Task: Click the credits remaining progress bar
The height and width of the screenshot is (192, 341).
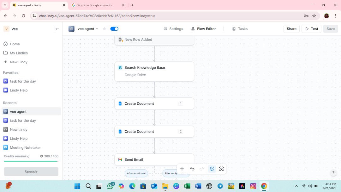Action: pyautogui.click(x=31, y=161)
